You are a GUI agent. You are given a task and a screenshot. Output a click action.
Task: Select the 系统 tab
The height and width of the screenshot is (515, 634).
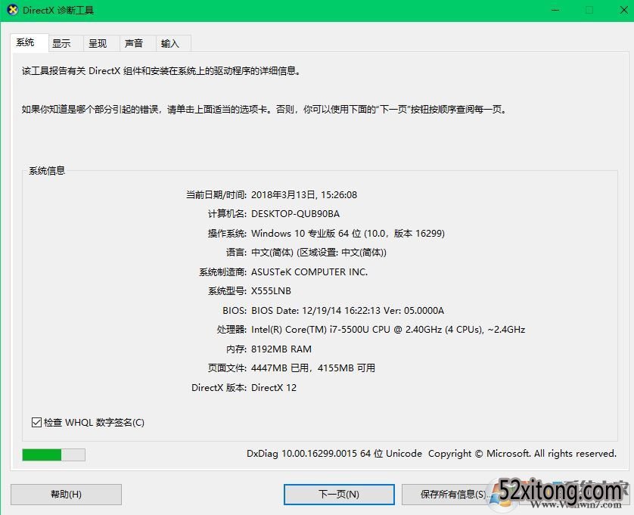coord(29,42)
